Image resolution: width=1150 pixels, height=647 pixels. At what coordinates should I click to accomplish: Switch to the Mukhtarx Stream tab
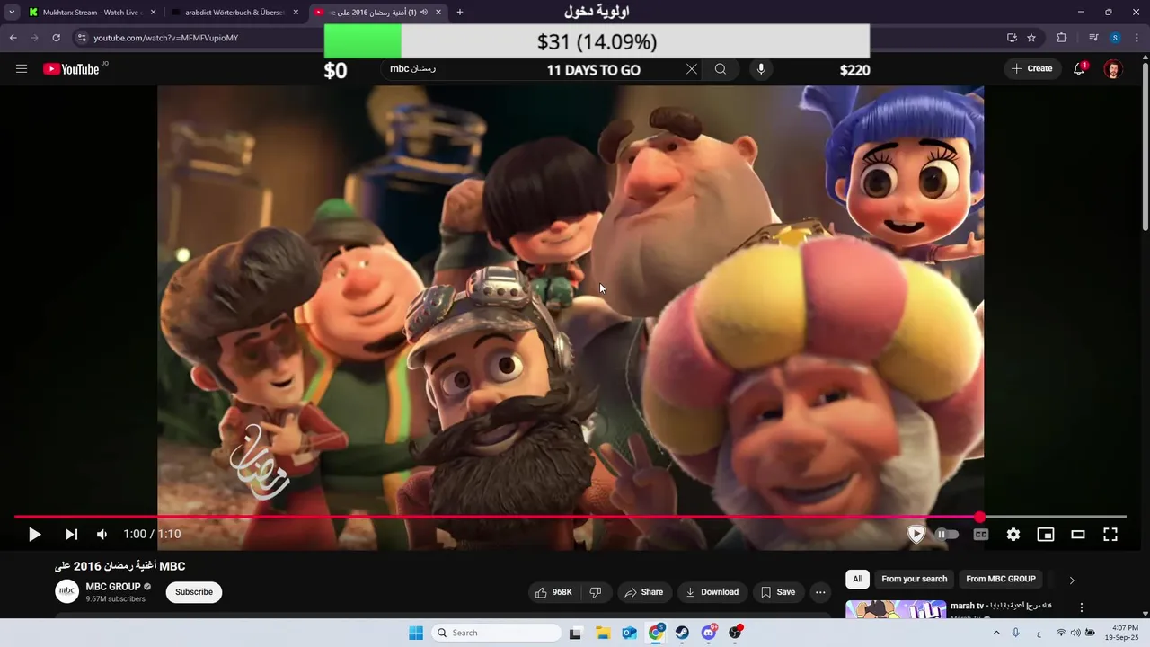tap(92, 13)
